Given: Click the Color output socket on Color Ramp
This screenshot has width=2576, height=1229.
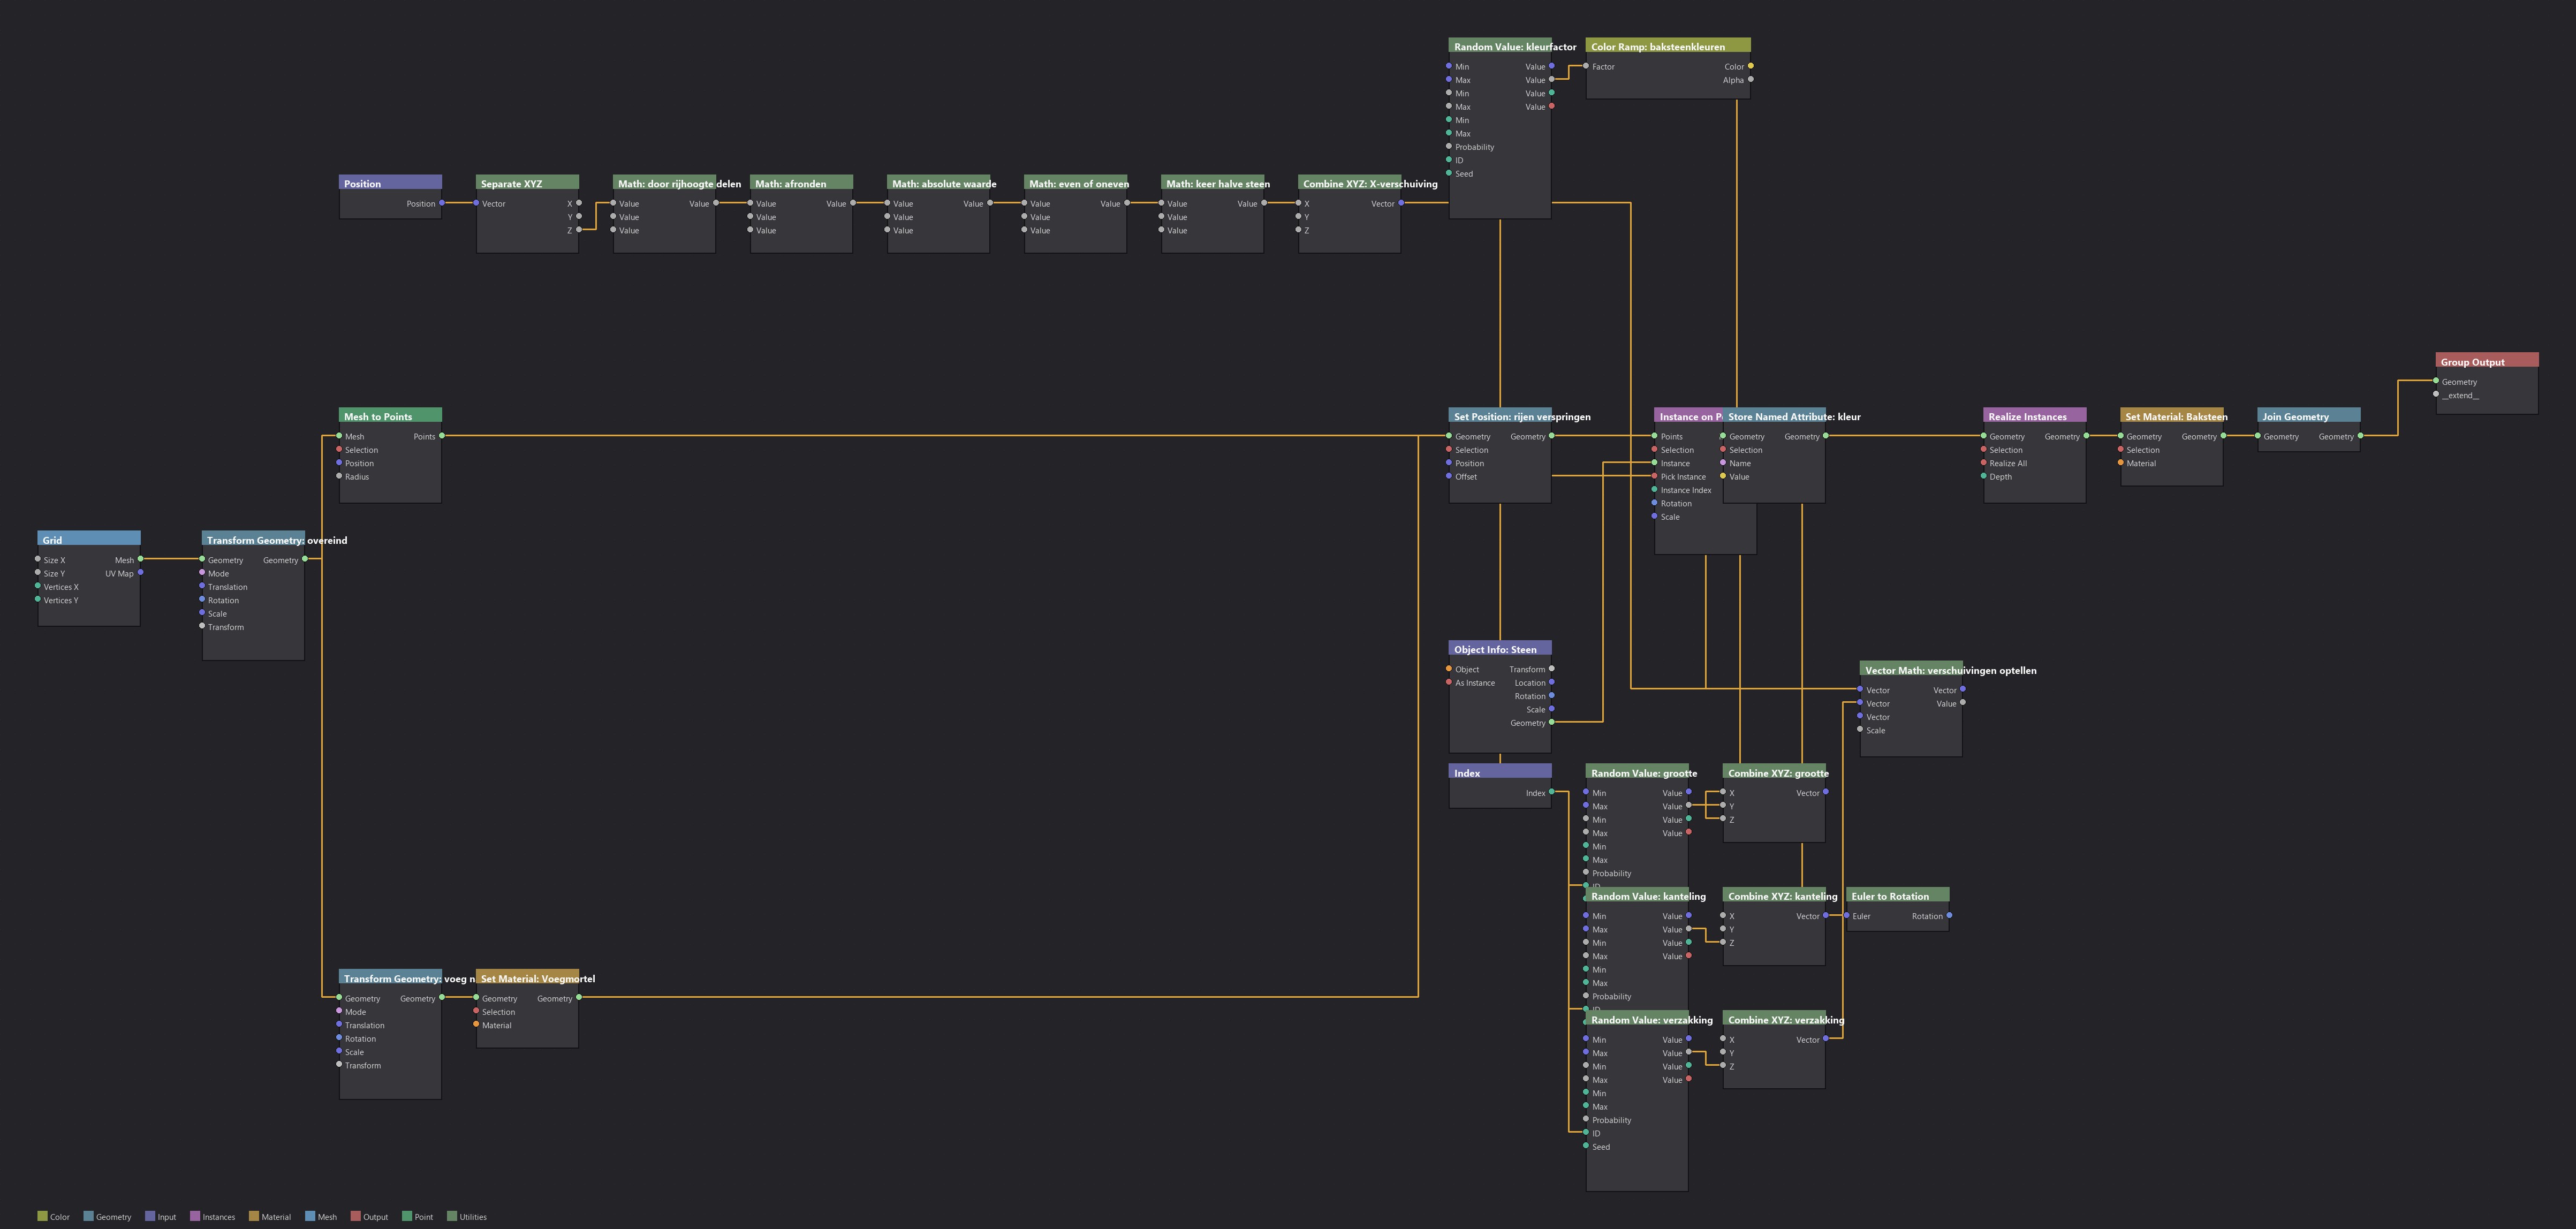Looking at the screenshot, I should 1751,66.
